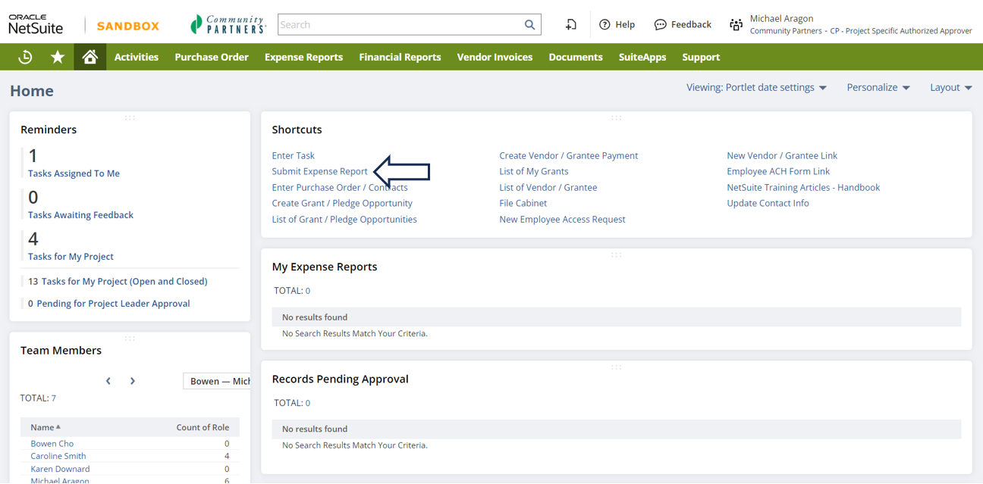Open the Expense Reports menu
The width and height of the screenshot is (983, 484).
[303, 57]
